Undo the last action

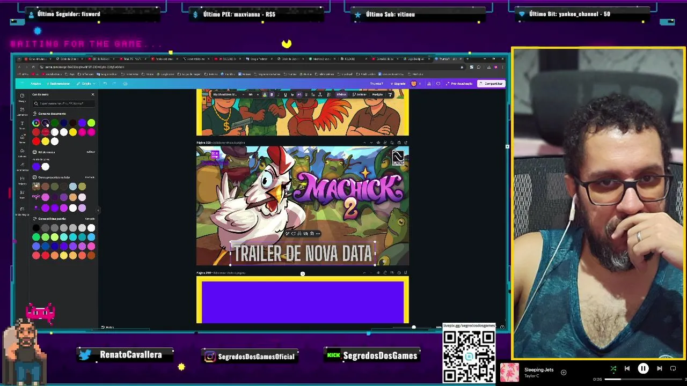pos(105,84)
